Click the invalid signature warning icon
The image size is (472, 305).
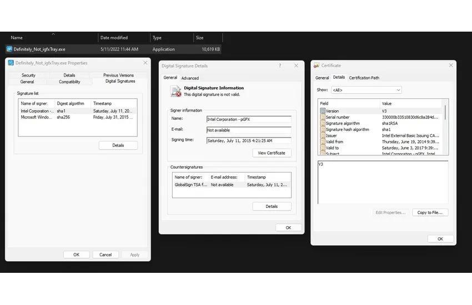pyautogui.click(x=176, y=91)
